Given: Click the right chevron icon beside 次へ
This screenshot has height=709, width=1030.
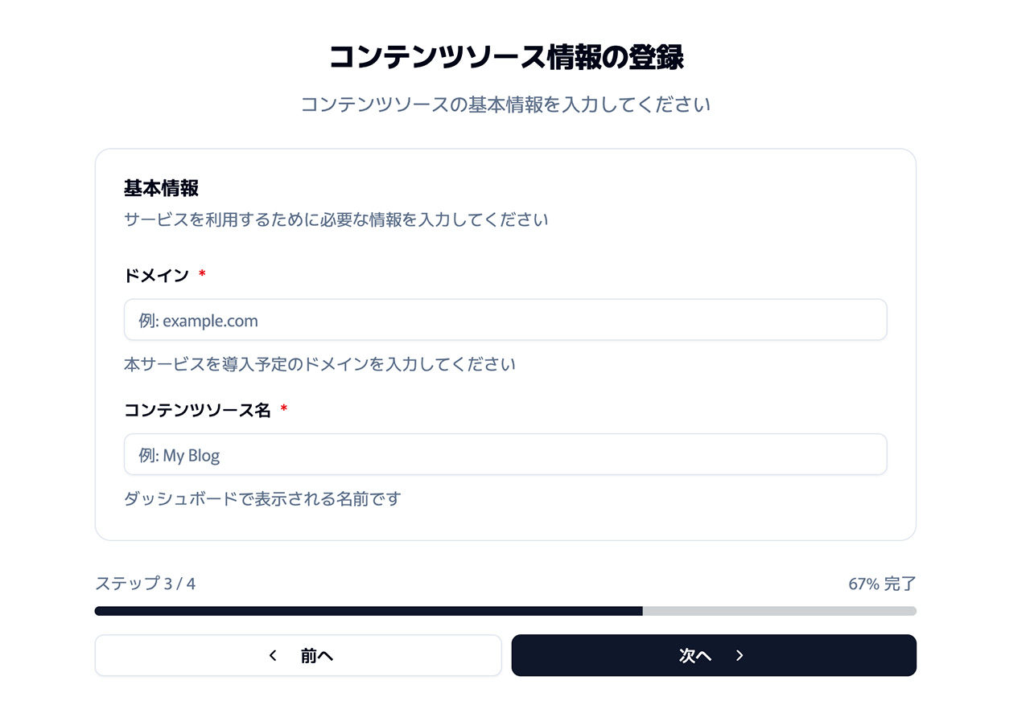Looking at the screenshot, I should (x=740, y=656).
